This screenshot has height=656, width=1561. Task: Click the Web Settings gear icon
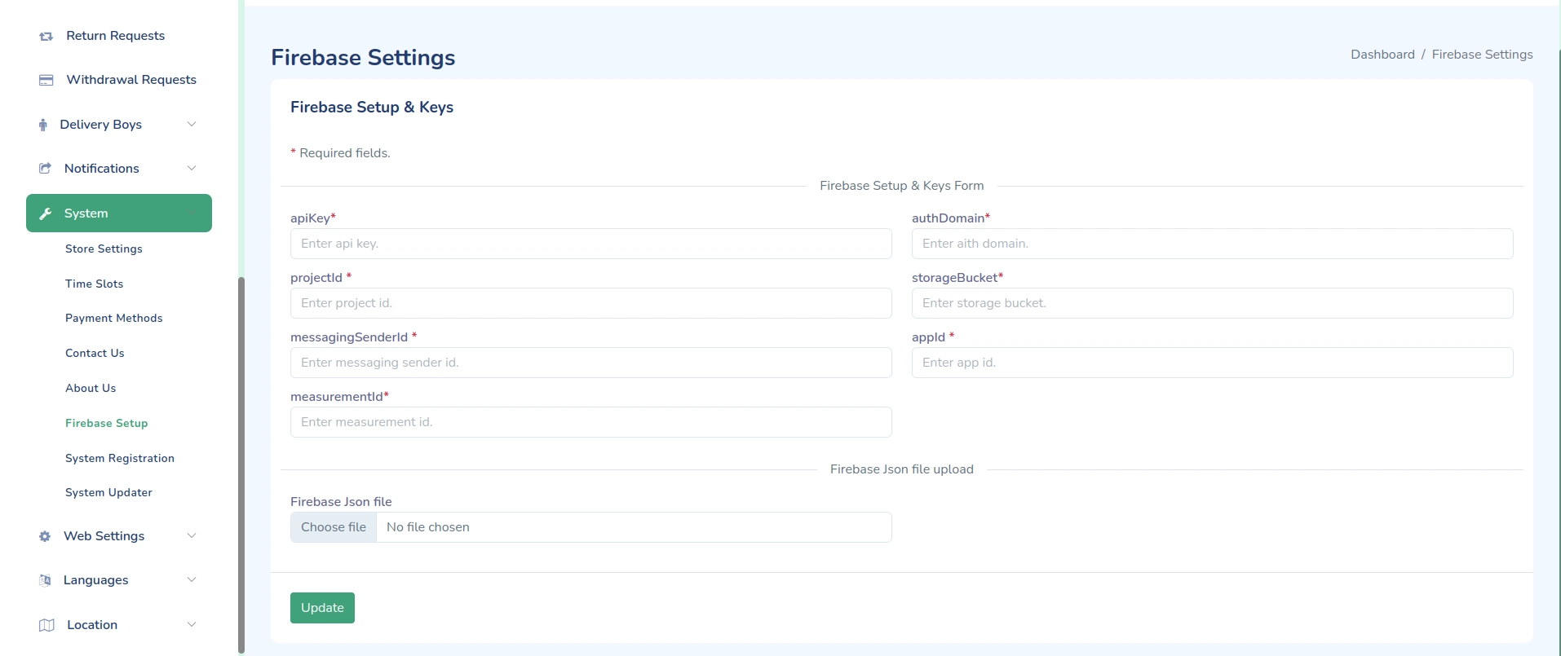[x=45, y=536]
